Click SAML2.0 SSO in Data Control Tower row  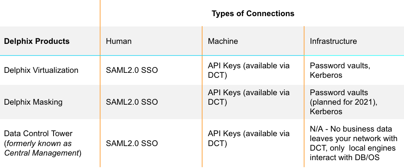coord(132,144)
